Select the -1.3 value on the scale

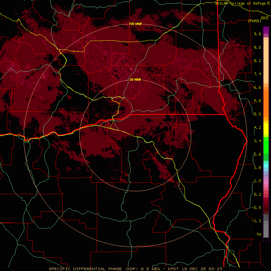coord(256,221)
